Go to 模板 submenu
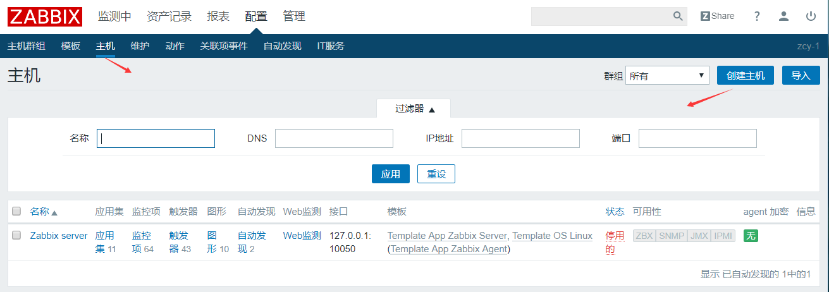Viewport: 829px width, 292px height. (x=71, y=46)
